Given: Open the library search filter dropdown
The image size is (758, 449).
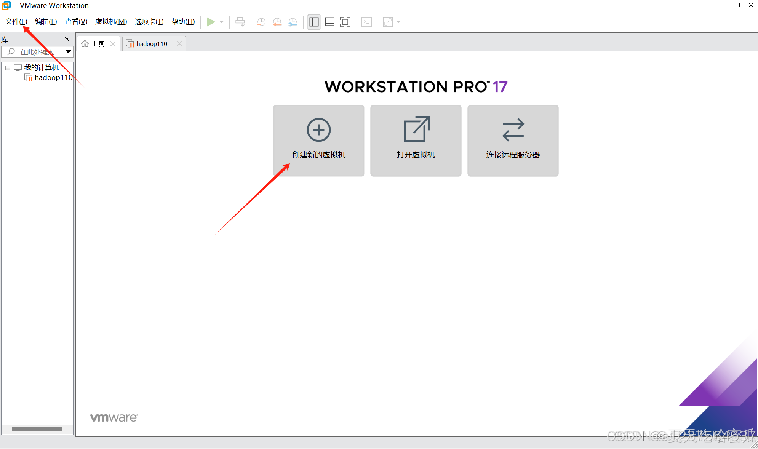Looking at the screenshot, I should click(69, 52).
